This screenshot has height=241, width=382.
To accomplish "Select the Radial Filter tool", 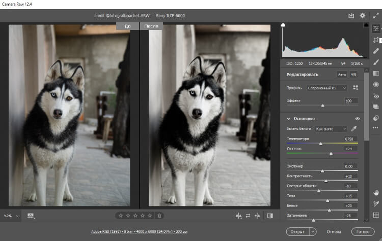I will pyautogui.click(x=376, y=84).
